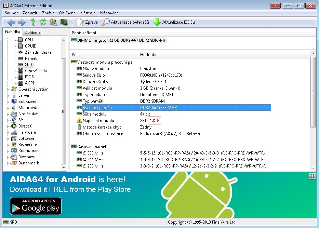The width and height of the screenshot is (319, 228).
Task: Open the Nápověda menu
Action: coord(109,13)
